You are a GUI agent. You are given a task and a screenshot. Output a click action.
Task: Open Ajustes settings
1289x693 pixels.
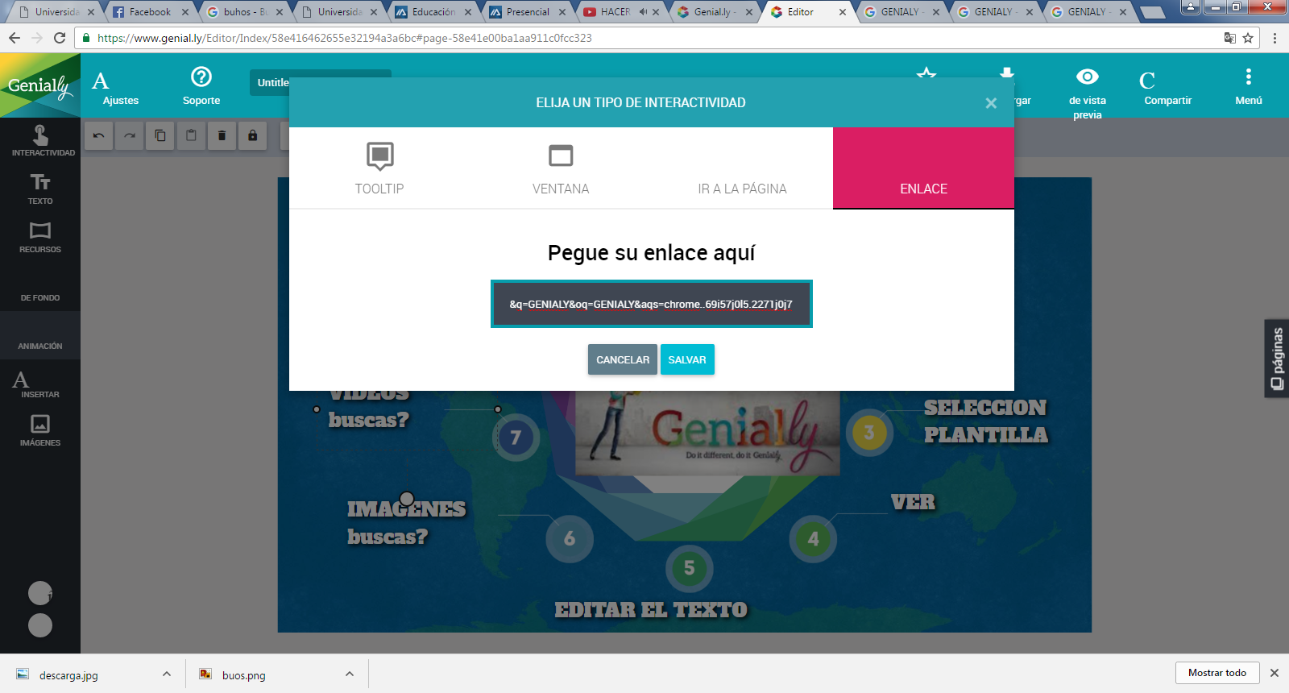coord(121,88)
